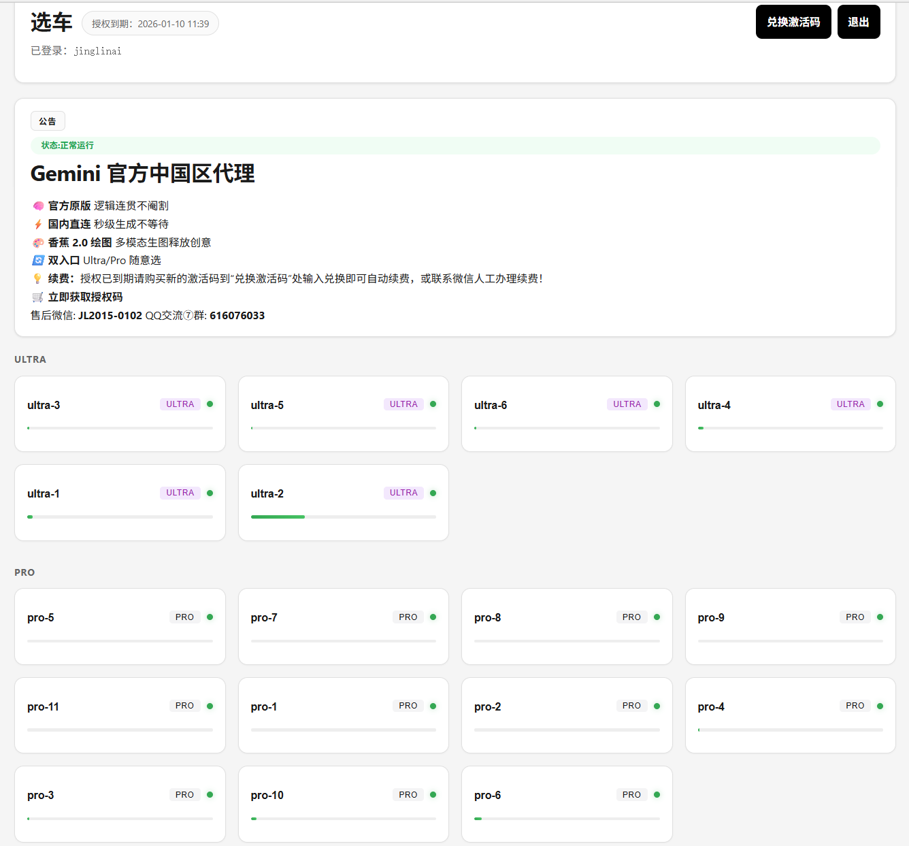Toggle the green availability dot on pro-6
Viewport: 909px width, 846px height.
pyautogui.click(x=657, y=794)
